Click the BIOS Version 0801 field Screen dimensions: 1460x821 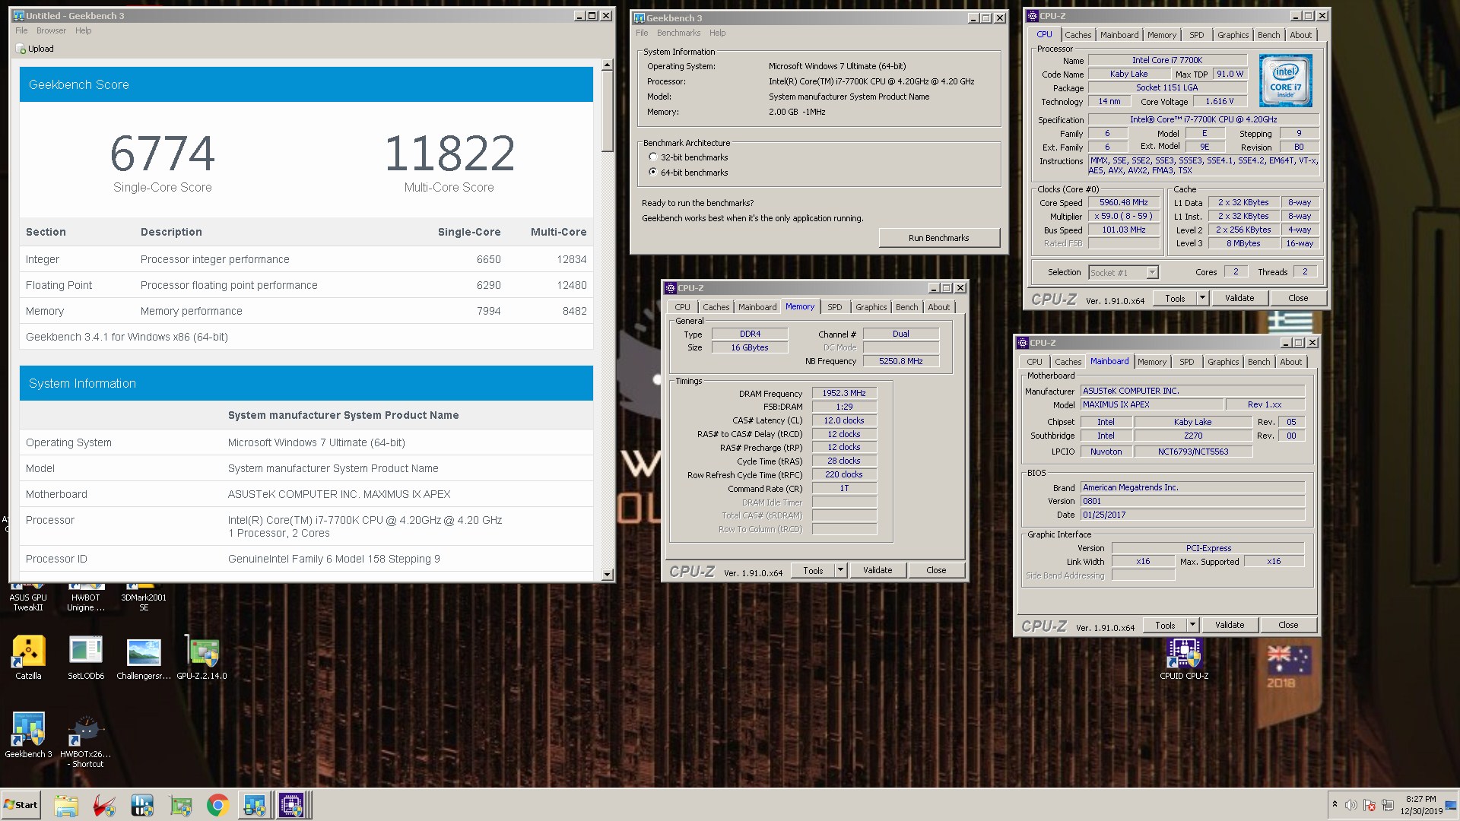pyautogui.click(x=1192, y=501)
